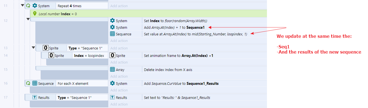Image resolution: width=368 pixels, height=108 pixels.
Task: Select the Local number Index = 0 row
Action: click(x=149, y=14)
